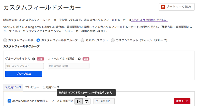Select the vertical layout source icon
This screenshot has width=197, height=106.
coord(79,101)
